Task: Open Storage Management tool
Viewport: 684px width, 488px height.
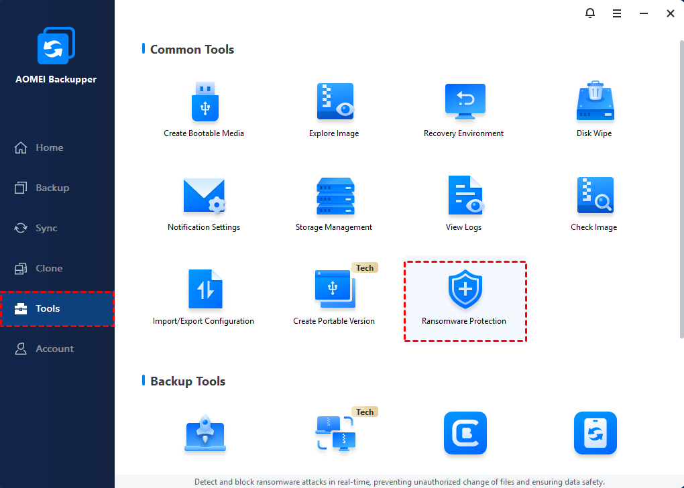Action: pyautogui.click(x=334, y=204)
